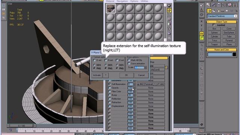Enable the D ext checkbox
Image resolution: width=240 pixels, height=135 pixels.
[x=94, y=60]
